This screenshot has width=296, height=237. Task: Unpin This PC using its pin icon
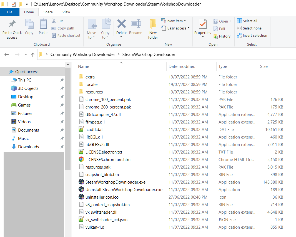[x=62, y=80]
